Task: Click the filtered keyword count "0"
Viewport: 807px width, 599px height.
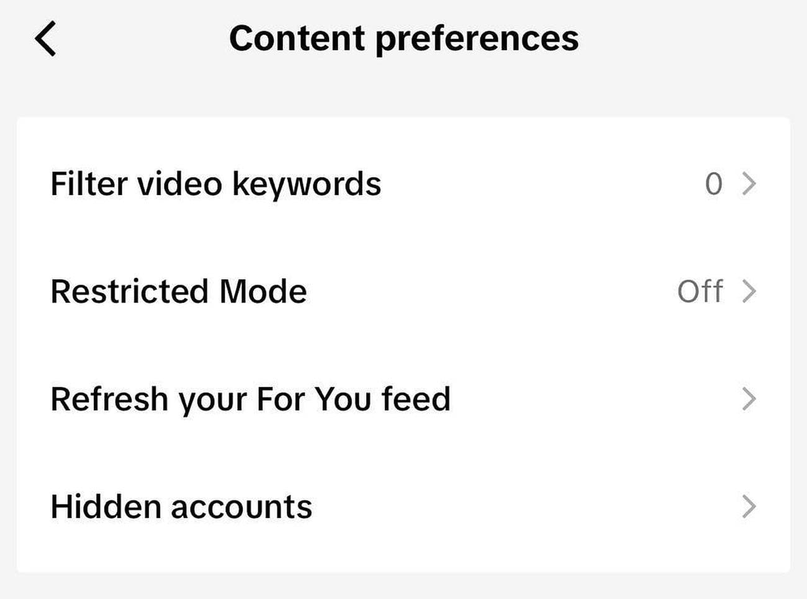Action: [714, 184]
